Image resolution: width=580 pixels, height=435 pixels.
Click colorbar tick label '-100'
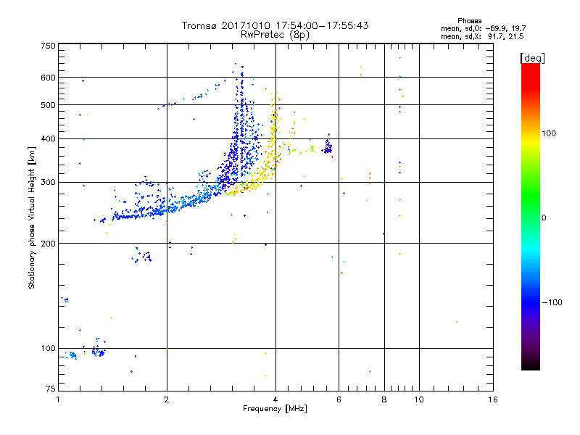point(552,302)
